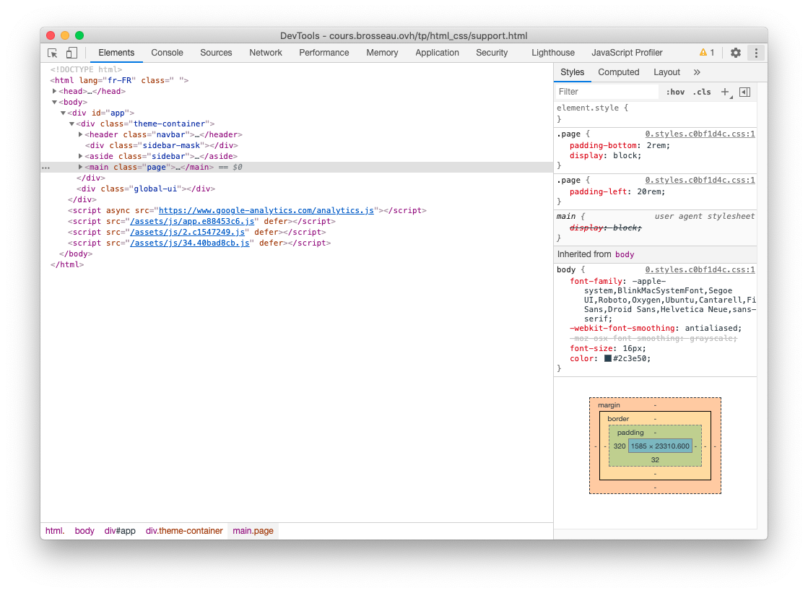This screenshot has height=593, width=808.
Task: Expand the aside sidebar element
Action: click(80, 156)
